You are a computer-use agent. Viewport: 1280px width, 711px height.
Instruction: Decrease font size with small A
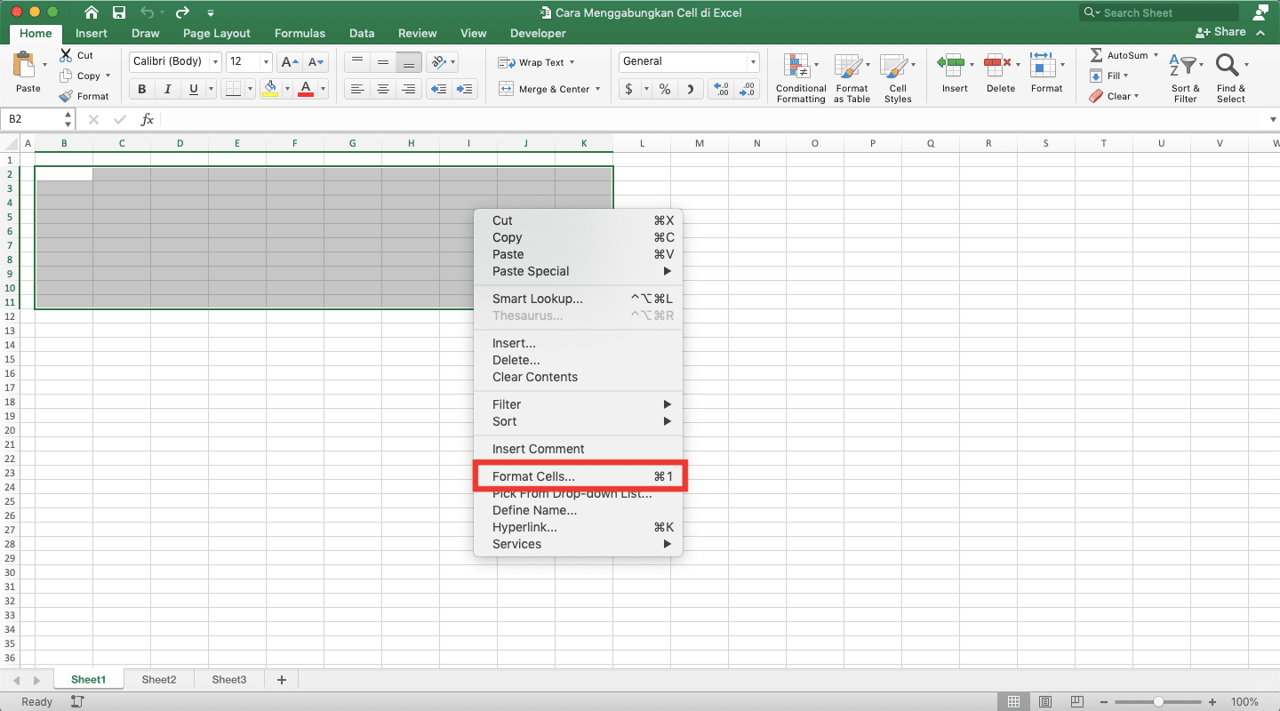point(316,62)
